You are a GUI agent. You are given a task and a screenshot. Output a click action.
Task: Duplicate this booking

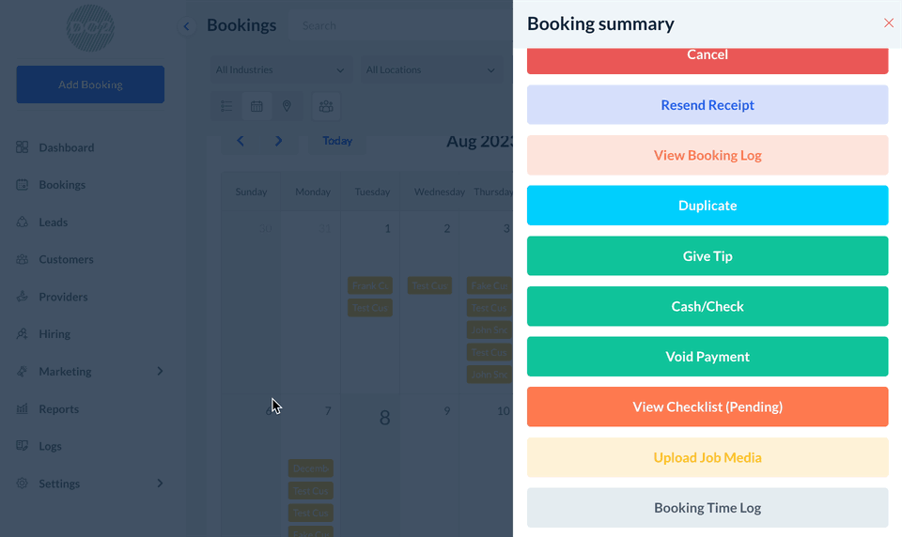point(707,206)
